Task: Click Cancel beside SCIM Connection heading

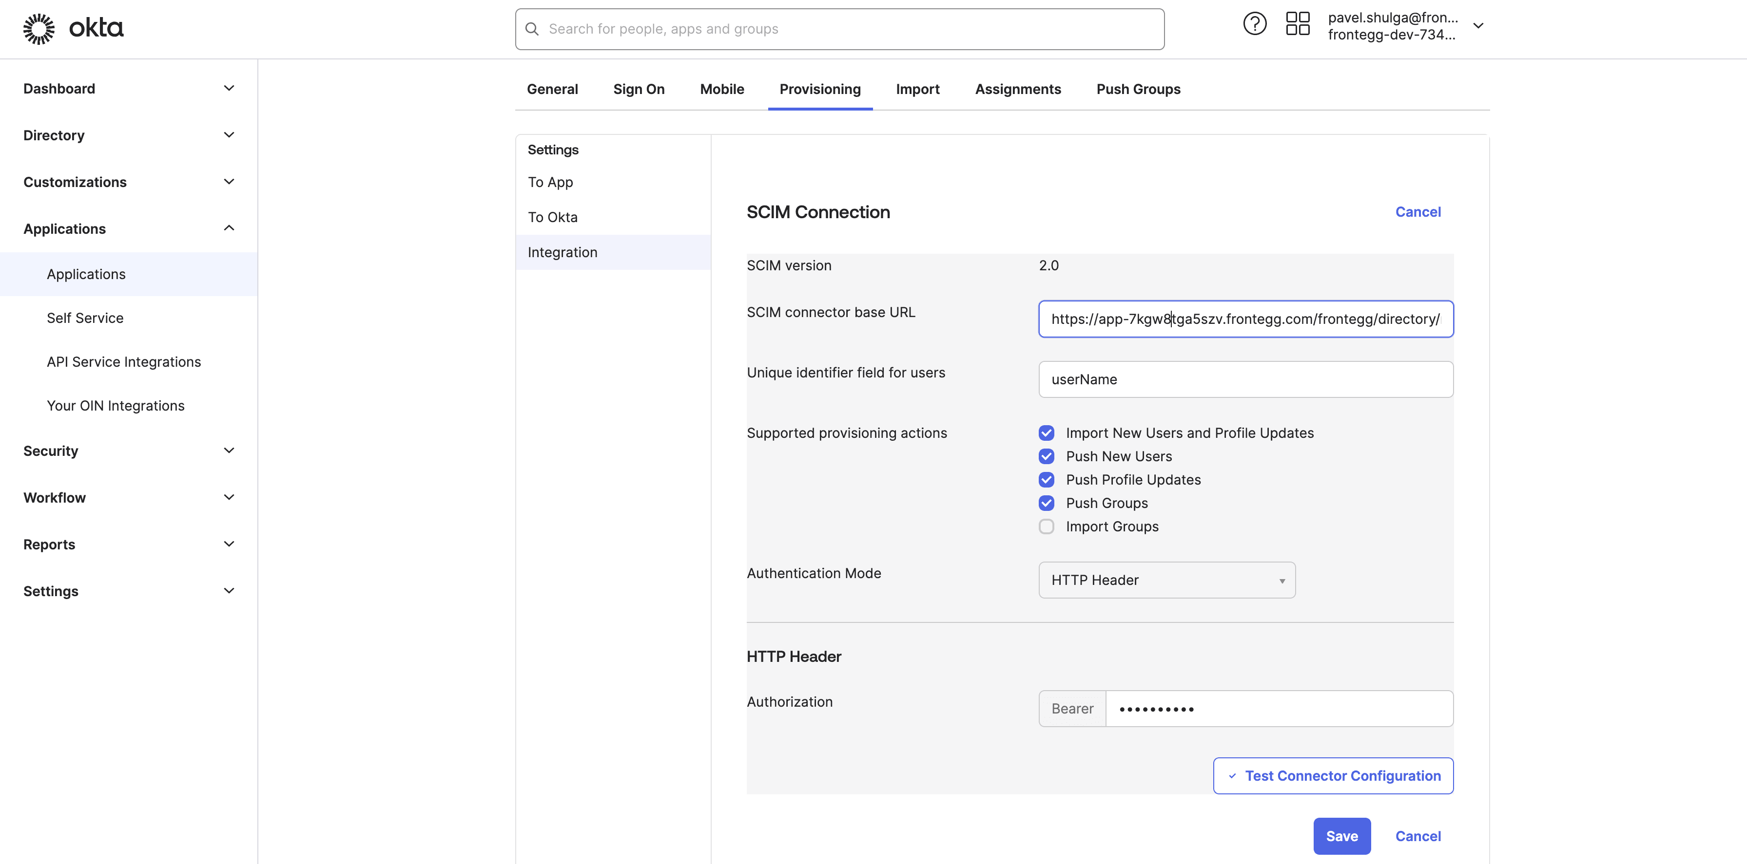Action: point(1418,212)
